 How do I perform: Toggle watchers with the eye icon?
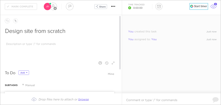(x=214, y=6)
